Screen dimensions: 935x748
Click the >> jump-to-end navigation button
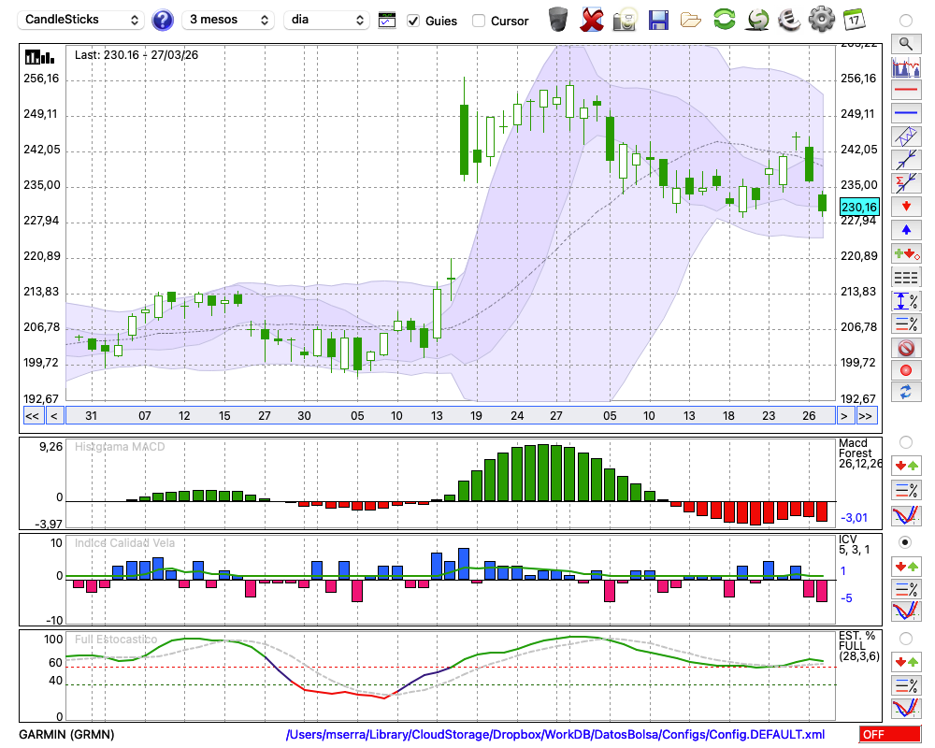pos(866,415)
